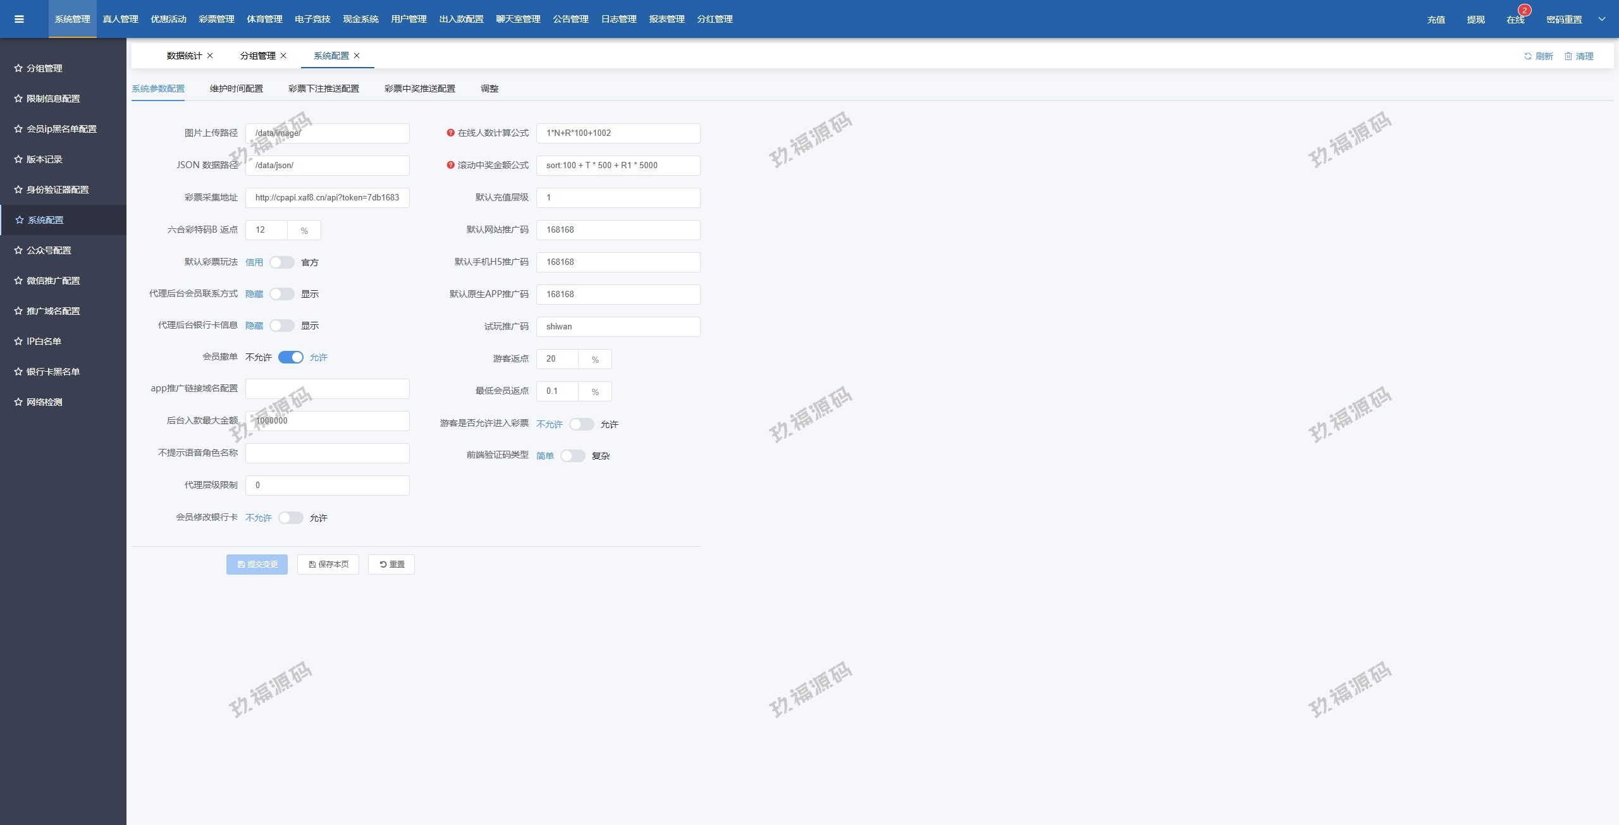This screenshot has height=825, width=1619.
Task: Toggle the 前端验证码类型 switch
Action: point(572,456)
